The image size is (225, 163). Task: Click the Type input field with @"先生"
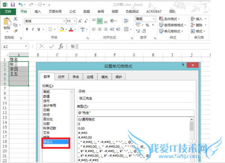pos(135,113)
